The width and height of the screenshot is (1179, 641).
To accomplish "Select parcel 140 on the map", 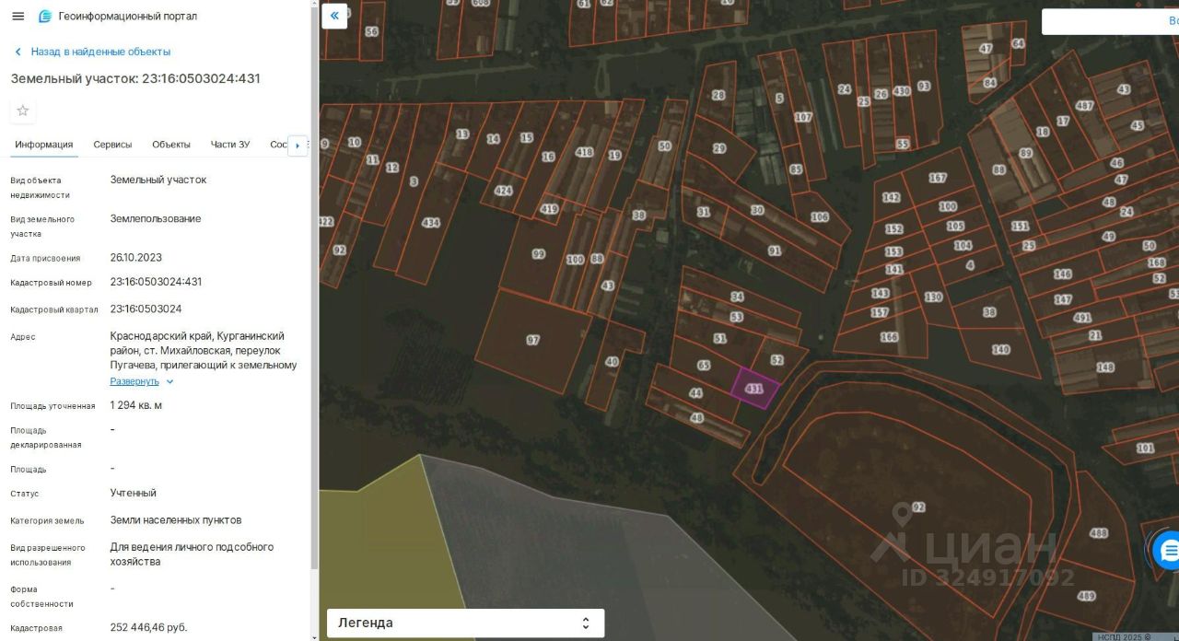I will pos(1000,349).
